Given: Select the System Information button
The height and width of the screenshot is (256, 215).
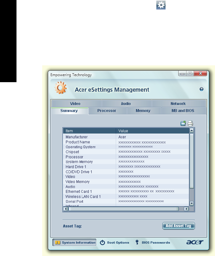Looking at the screenshot, I should [74, 242].
